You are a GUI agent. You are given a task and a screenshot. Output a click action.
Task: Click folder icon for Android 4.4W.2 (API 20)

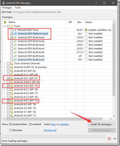(12, 82)
